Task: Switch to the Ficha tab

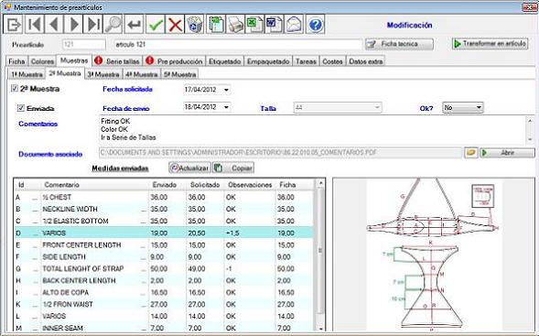Action: coord(16,61)
